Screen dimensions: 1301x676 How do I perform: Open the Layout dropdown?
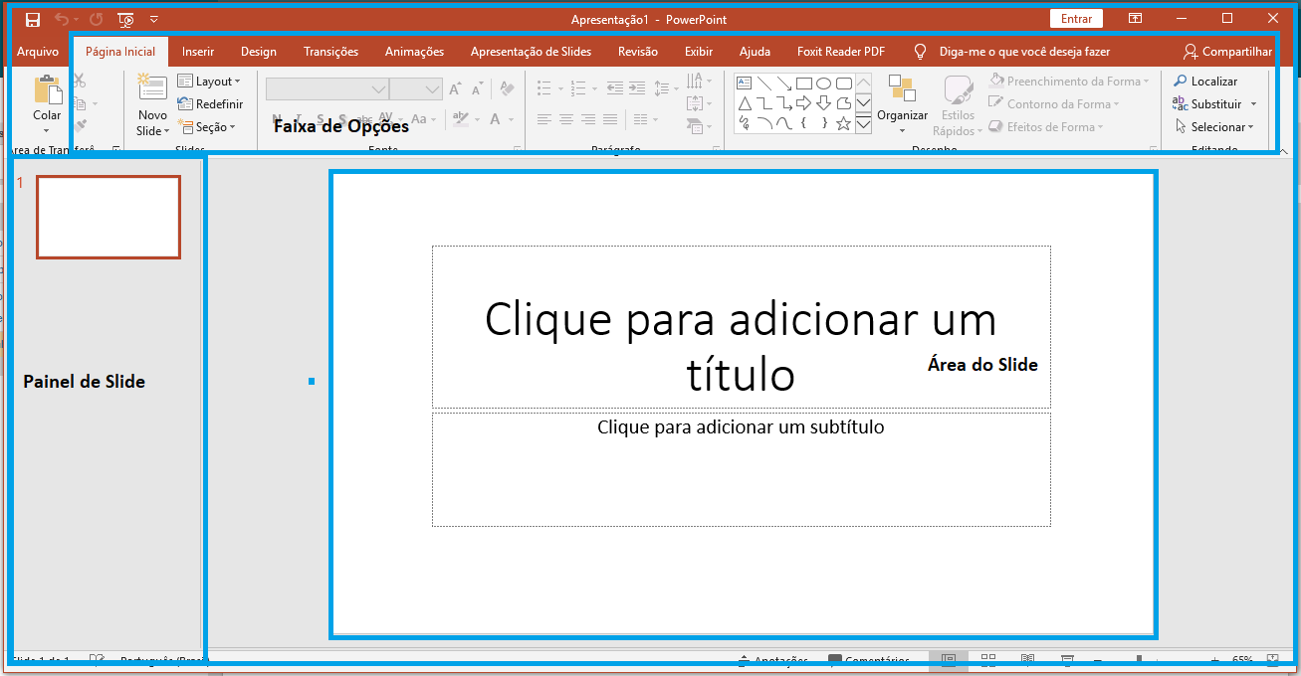209,82
